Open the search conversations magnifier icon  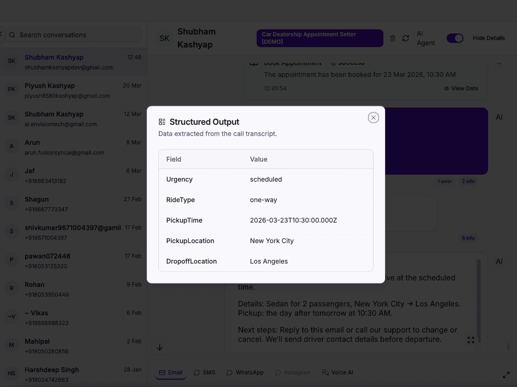[12, 35]
